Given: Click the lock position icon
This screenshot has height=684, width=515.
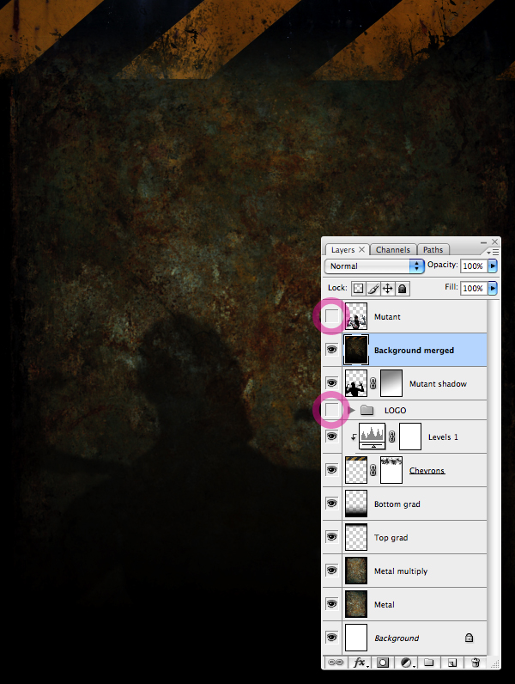Looking at the screenshot, I should (387, 289).
